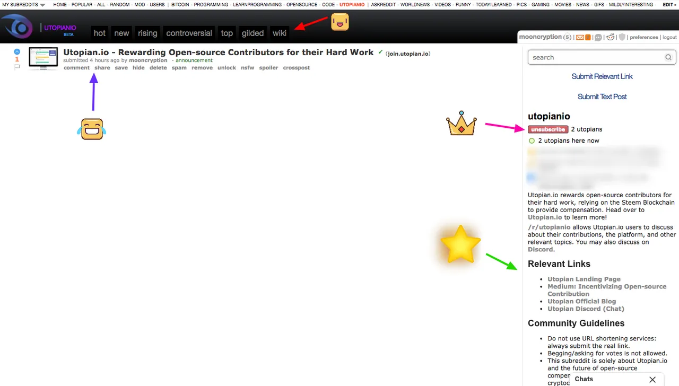679x386 pixels.
Task: Click the snoo alien icon in user bar
Action: (x=611, y=37)
